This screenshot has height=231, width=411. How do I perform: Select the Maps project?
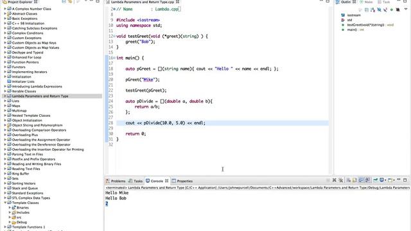click(16, 106)
